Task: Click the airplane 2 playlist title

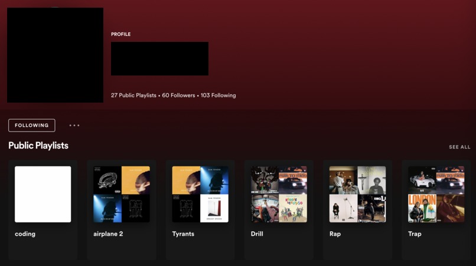Action: [108, 234]
